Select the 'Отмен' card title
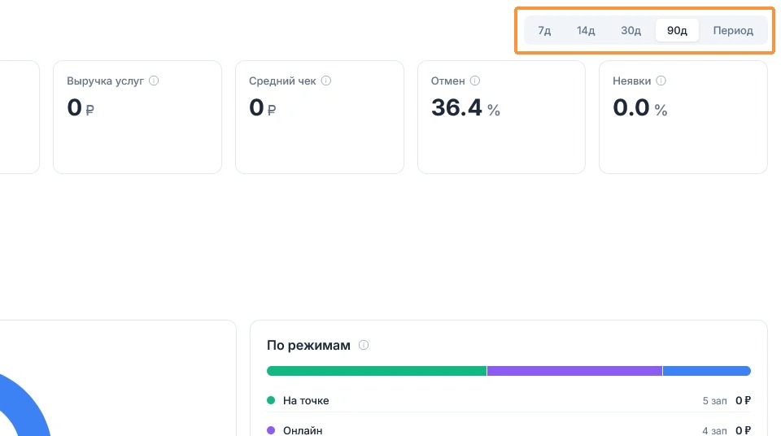 pos(447,81)
